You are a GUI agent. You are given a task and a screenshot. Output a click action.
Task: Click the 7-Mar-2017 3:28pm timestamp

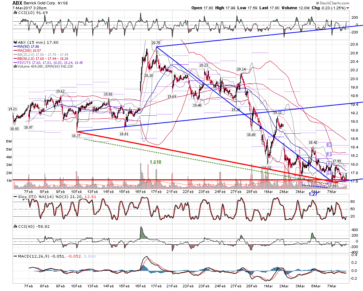[29, 8]
